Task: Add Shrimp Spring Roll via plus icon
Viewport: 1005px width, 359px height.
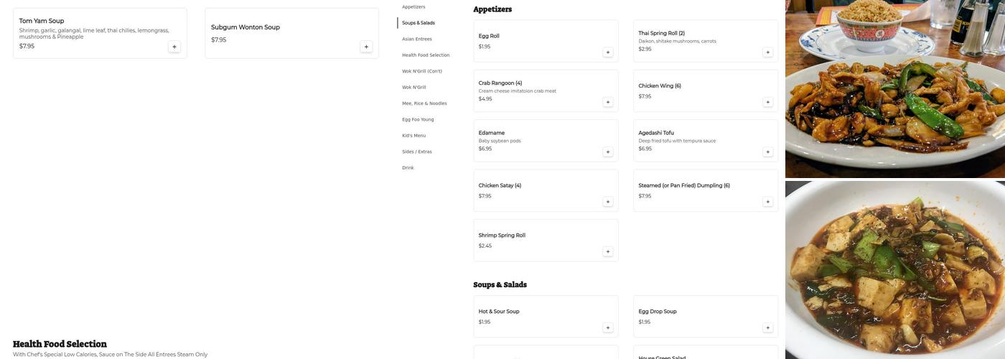Action: (x=607, y=252)
